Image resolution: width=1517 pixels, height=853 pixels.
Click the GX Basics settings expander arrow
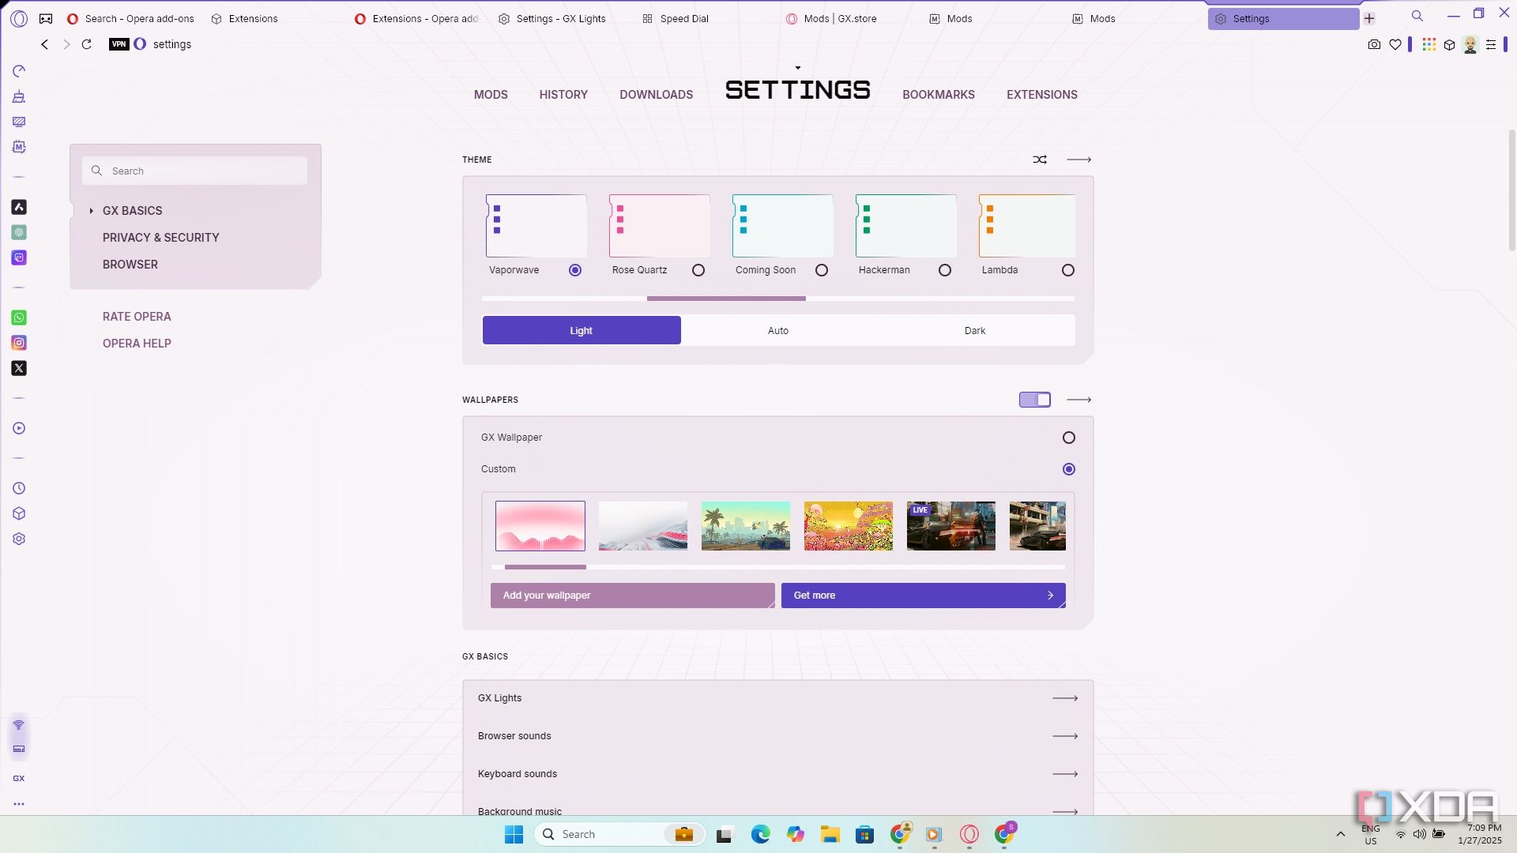tap(91, 210)
